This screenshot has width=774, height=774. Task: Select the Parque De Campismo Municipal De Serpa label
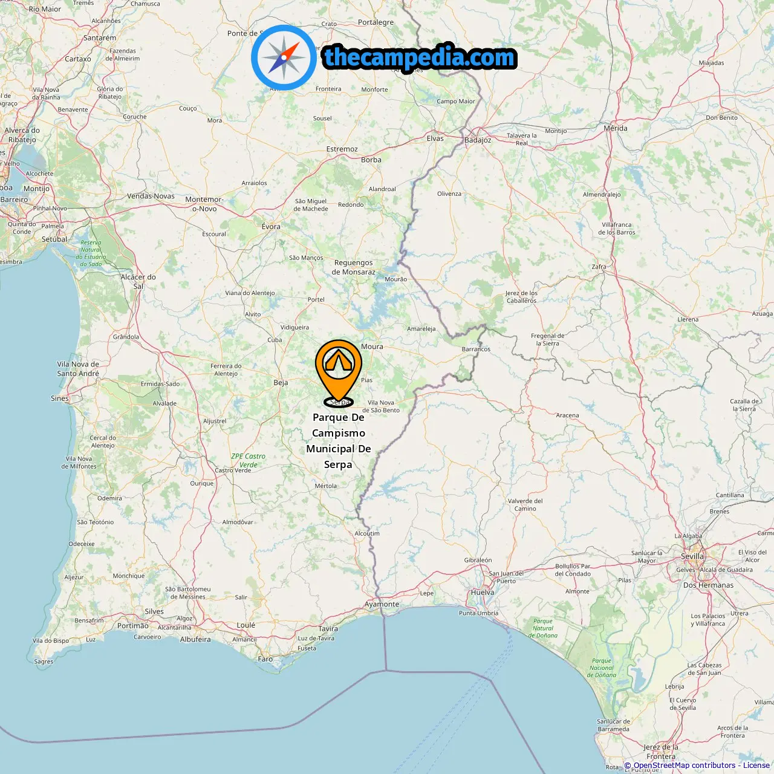pos(339,441)
